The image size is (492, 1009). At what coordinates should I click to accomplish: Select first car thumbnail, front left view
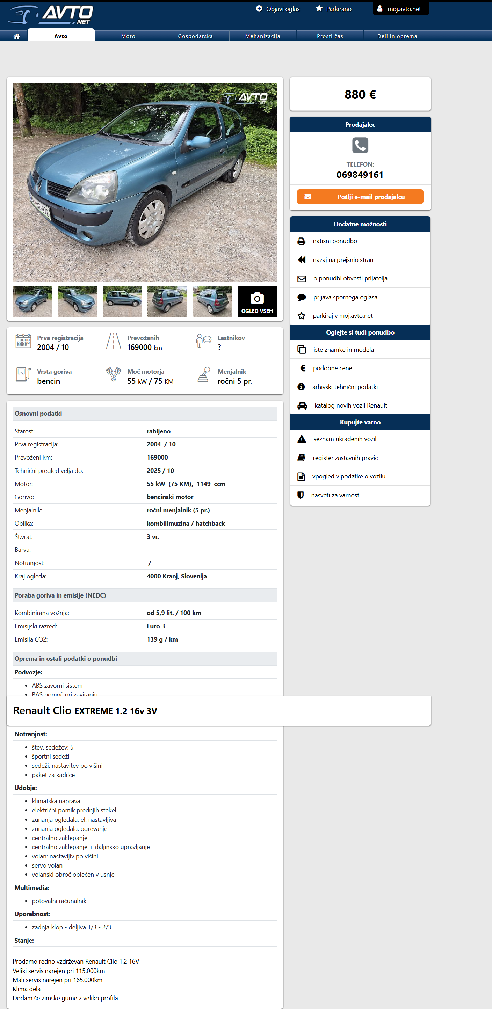pos(32,301)
